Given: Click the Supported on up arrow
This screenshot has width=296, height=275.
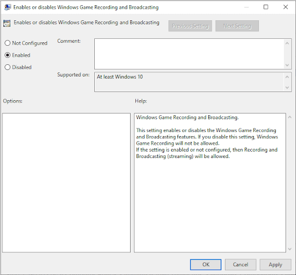Looking at the screenshot, I should (287, 77).
